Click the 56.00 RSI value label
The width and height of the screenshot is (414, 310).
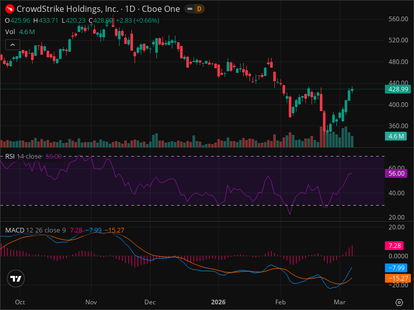tap(396, 174)
